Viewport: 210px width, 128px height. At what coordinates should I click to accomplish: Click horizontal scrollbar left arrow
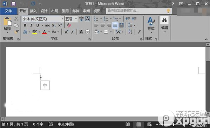[x=2, y=119]
